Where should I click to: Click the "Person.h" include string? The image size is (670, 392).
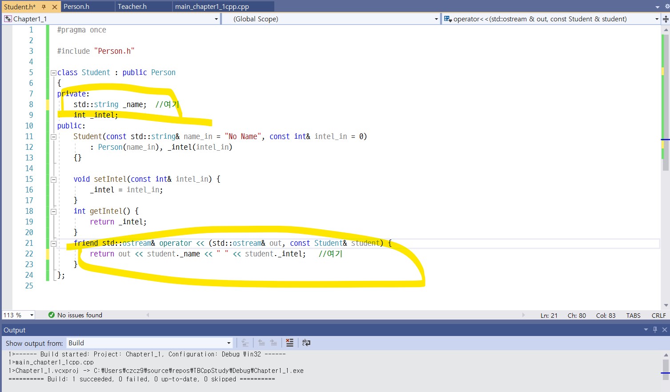(x=114, y=52)
